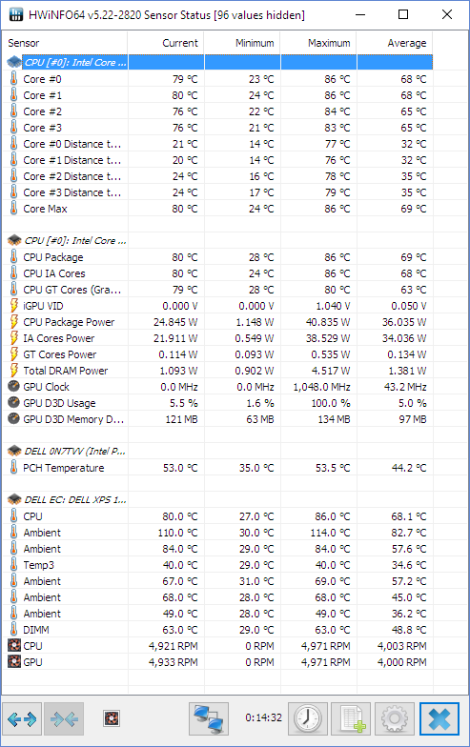
Task: Open fan control via fan icon
Action: click(x=112, y=718)
